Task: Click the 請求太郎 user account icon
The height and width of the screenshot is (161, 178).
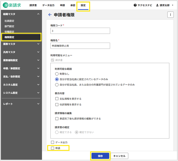Action: click(157, 5)
